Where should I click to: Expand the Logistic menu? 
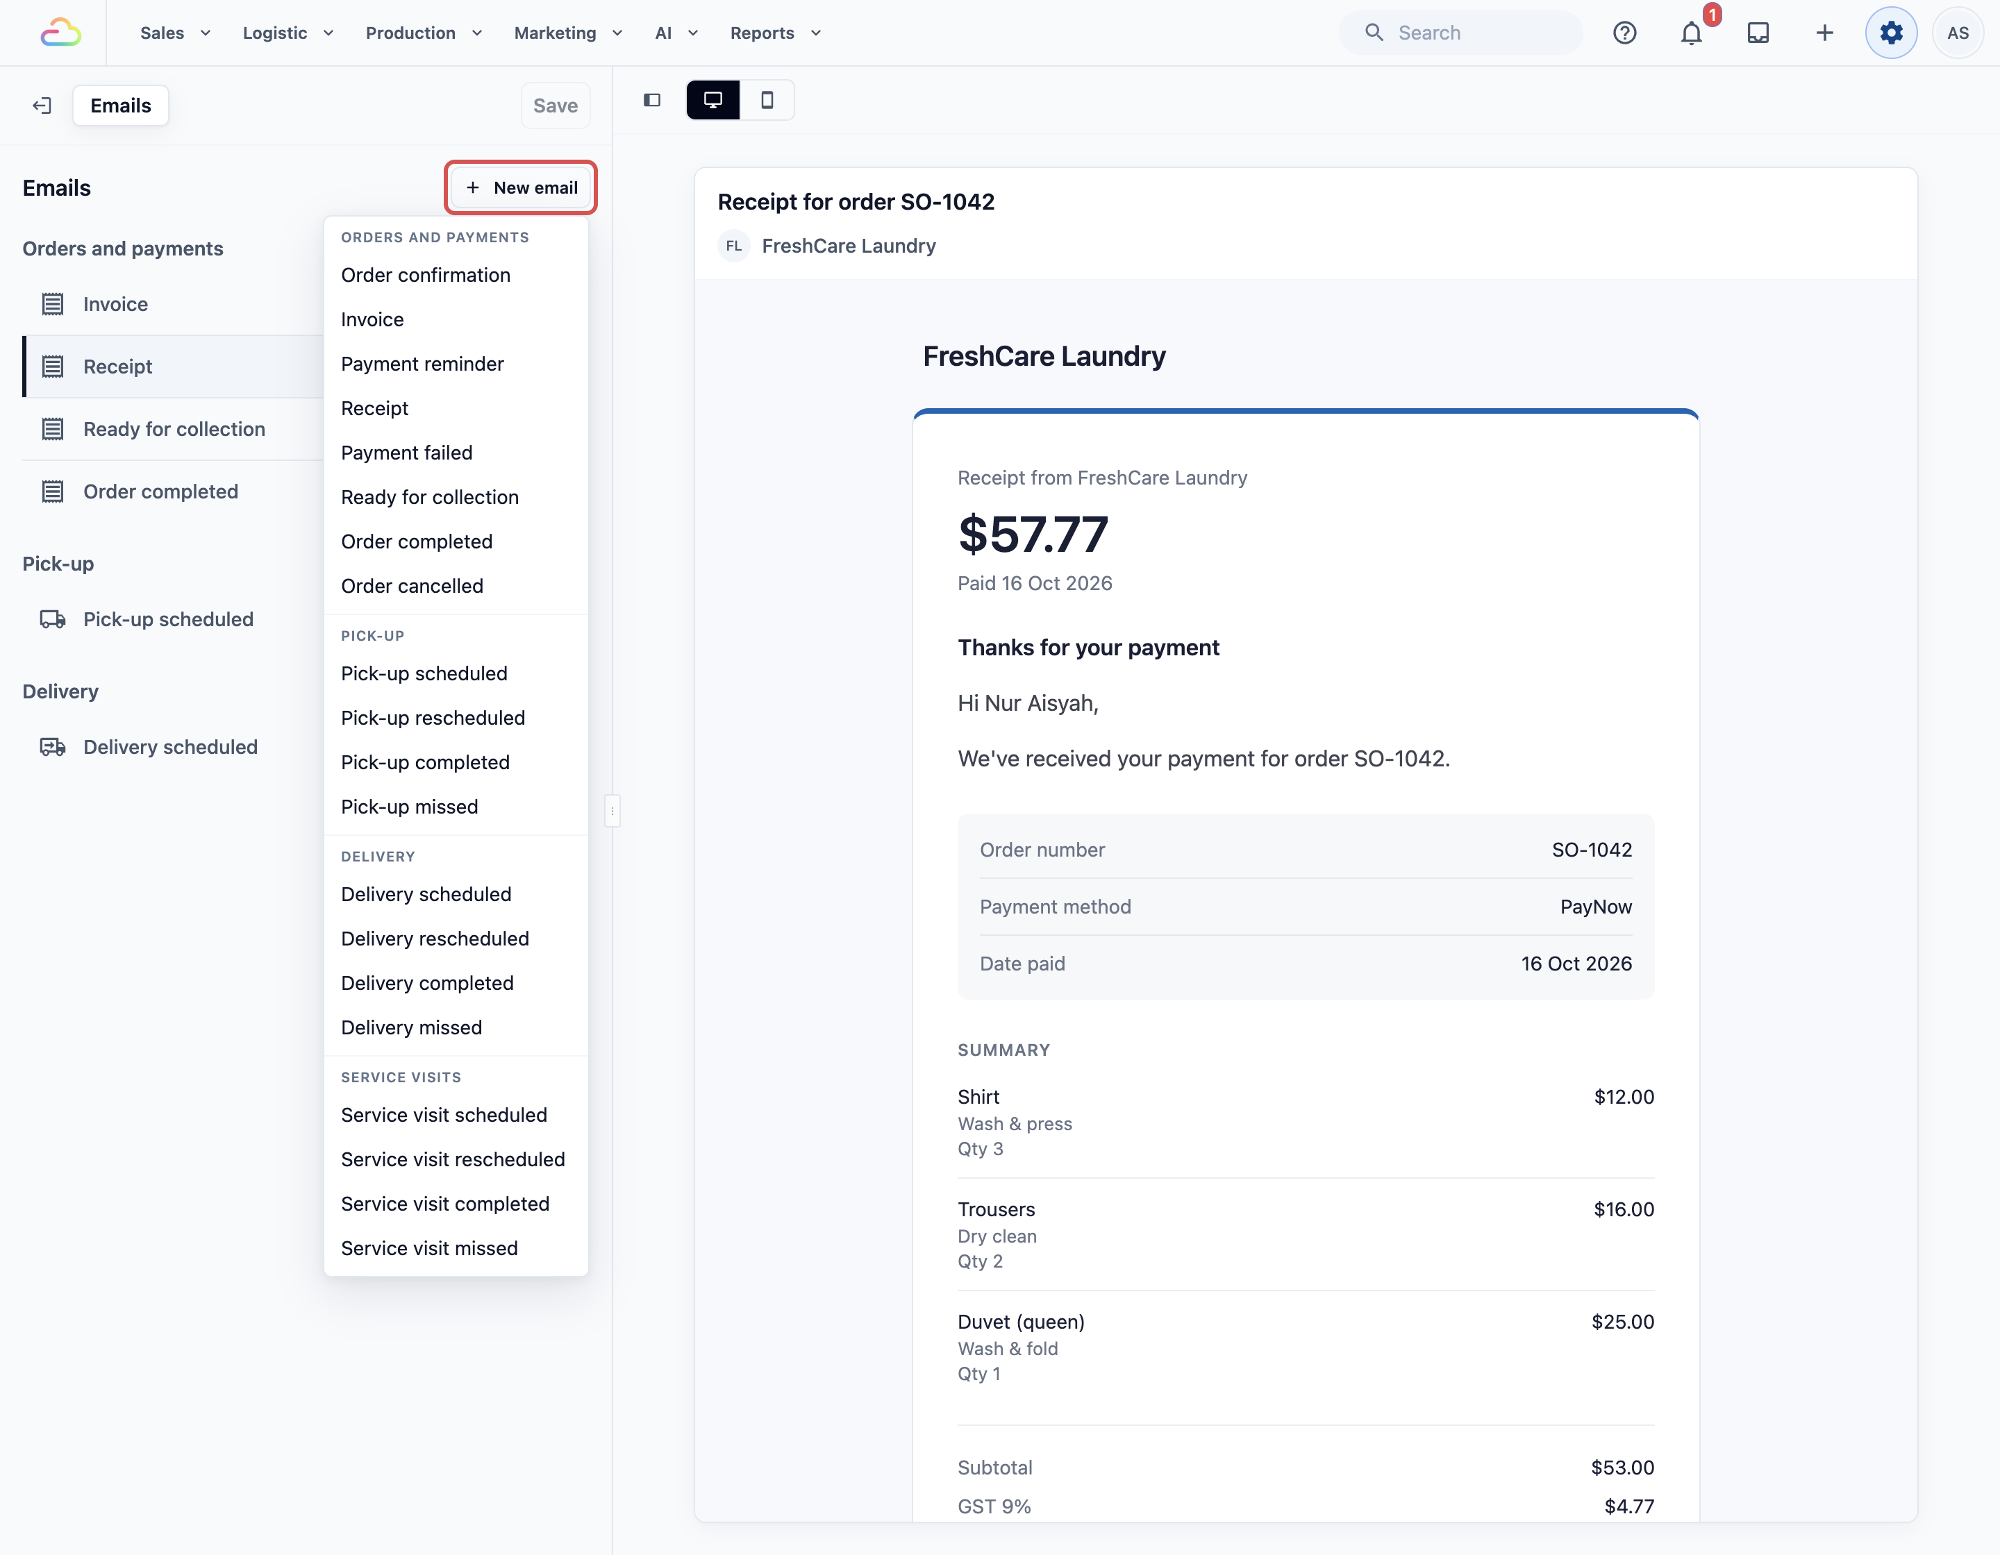coord(287,33)
